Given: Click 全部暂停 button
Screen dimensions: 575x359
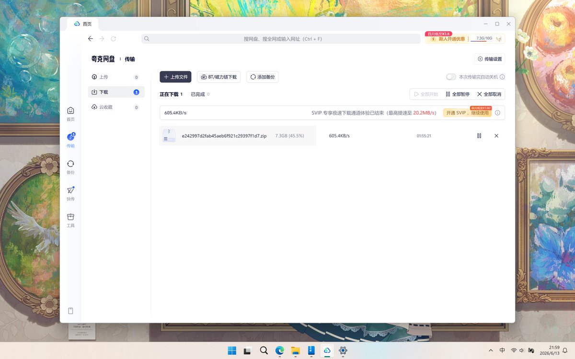Looking at the screenshot, I should [x=458, y=94].
